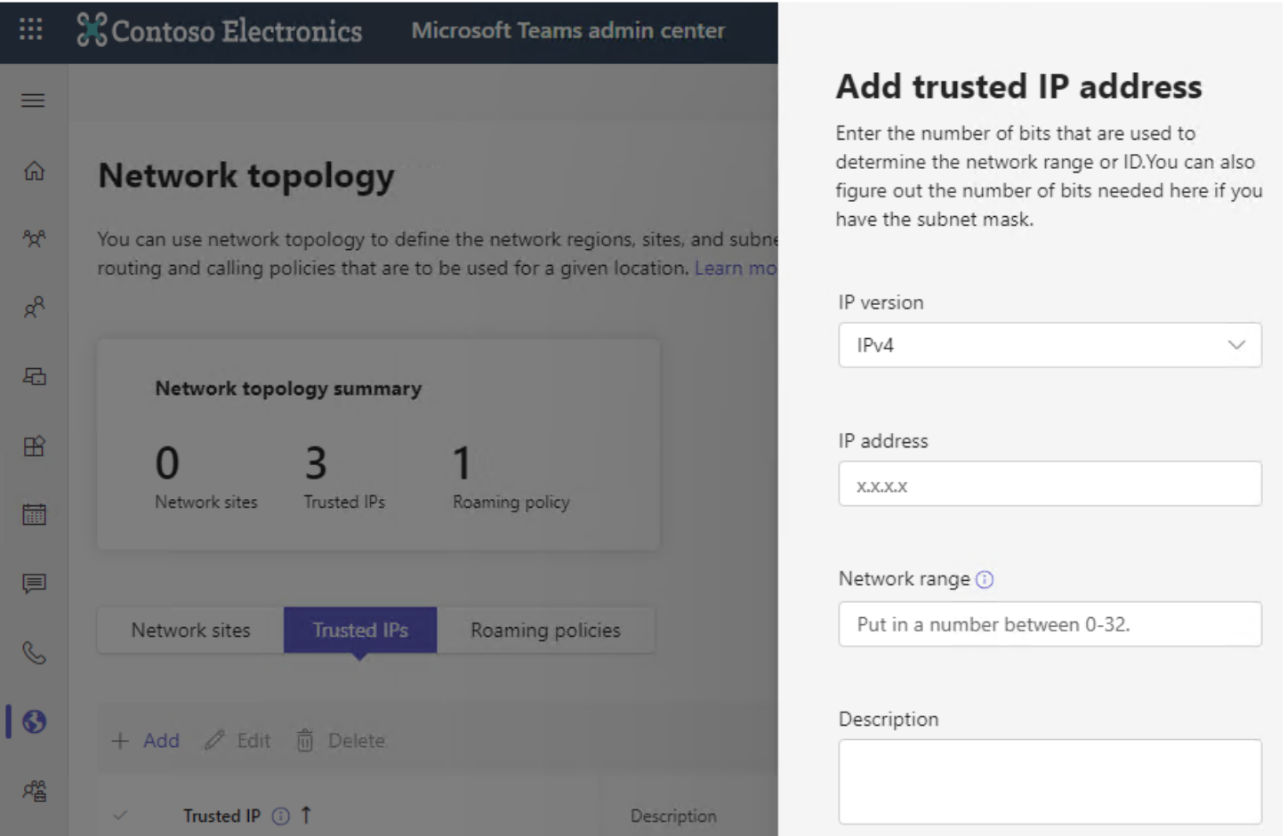Open Messaging policies chat icon

(34, 583)
